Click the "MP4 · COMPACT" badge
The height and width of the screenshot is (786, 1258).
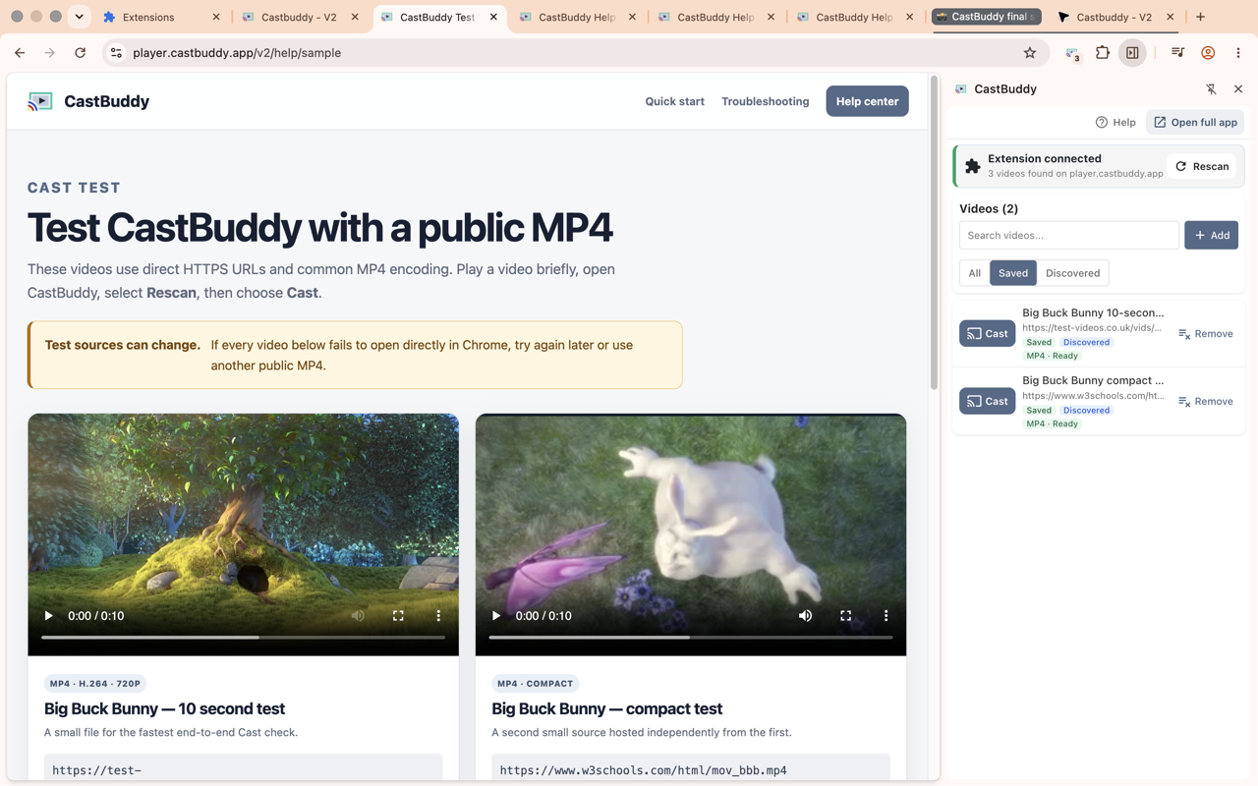tap(535, 684)
